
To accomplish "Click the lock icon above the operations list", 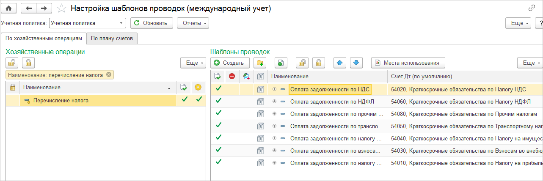I will [28, 63].
